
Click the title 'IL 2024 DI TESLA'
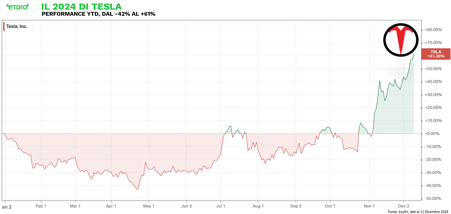[x=81, y=6]
